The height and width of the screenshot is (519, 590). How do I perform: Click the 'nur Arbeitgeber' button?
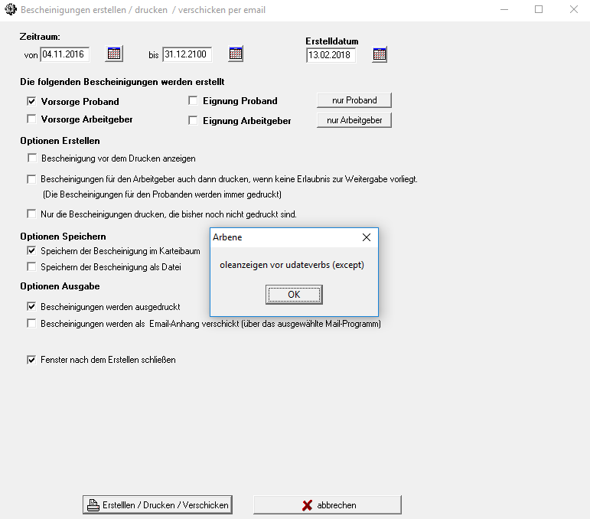coord(354,120)
